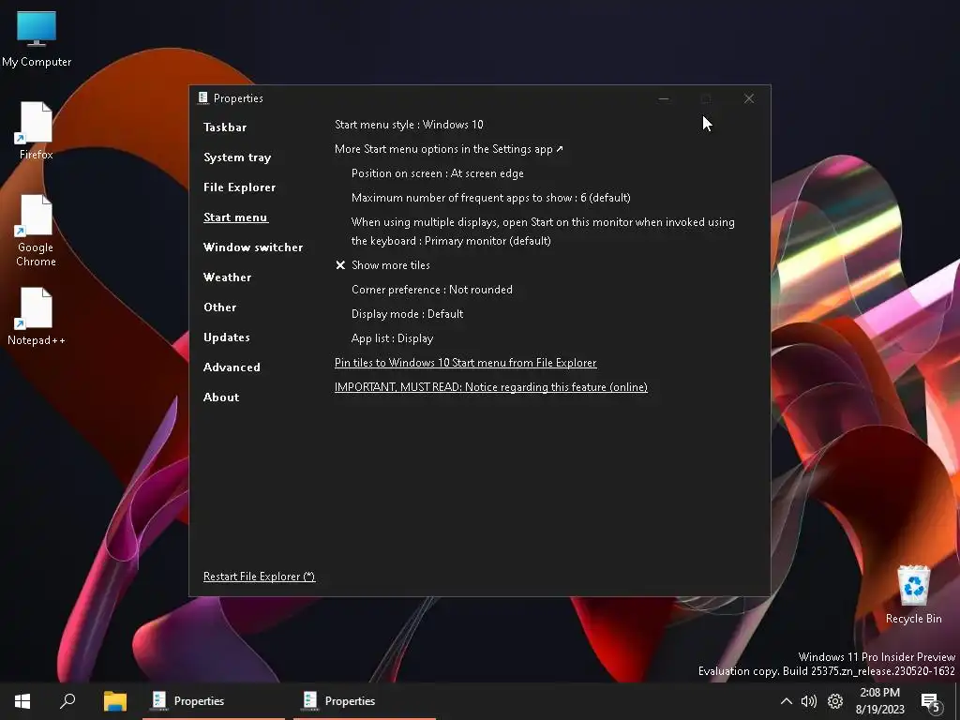Click Pin tiles to Windows 10 Start link
Screen dimensions: 960x720
465,363
